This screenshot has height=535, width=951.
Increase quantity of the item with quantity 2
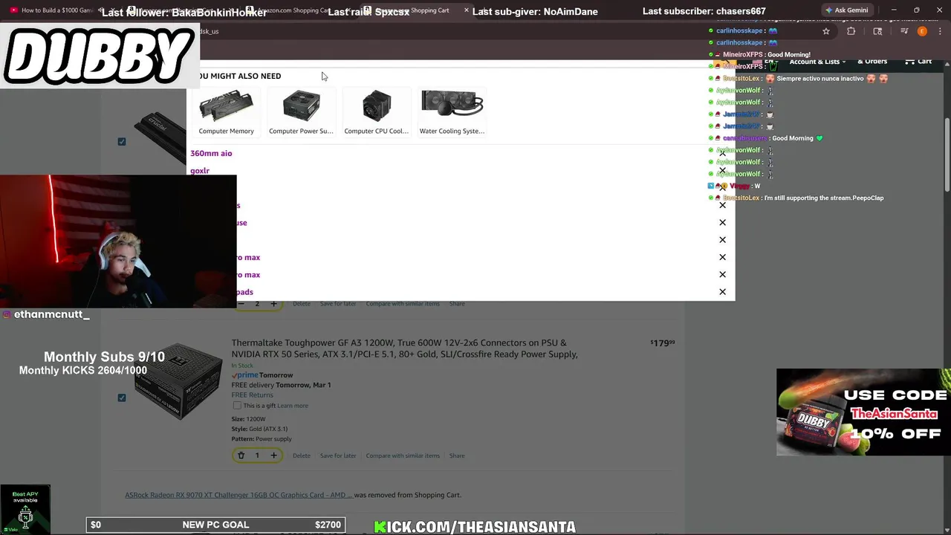[x=273, y=304]
